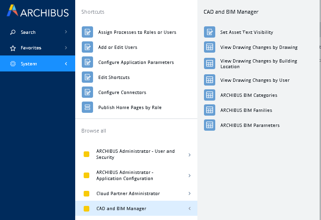
Task: Click the yellow square beside CAD and BIM Manager
Action: tap(86, 209)
